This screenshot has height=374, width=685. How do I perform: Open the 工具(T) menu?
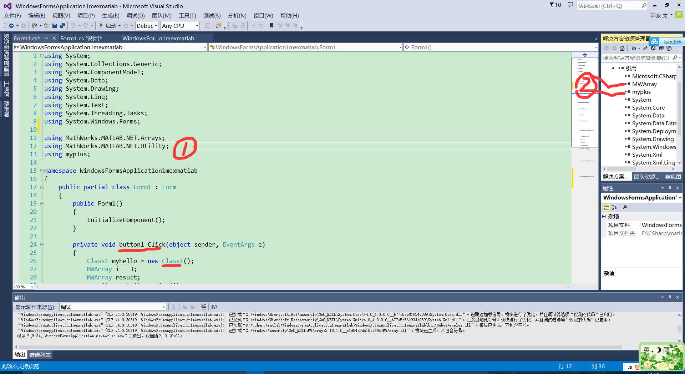tap(187, 15)
